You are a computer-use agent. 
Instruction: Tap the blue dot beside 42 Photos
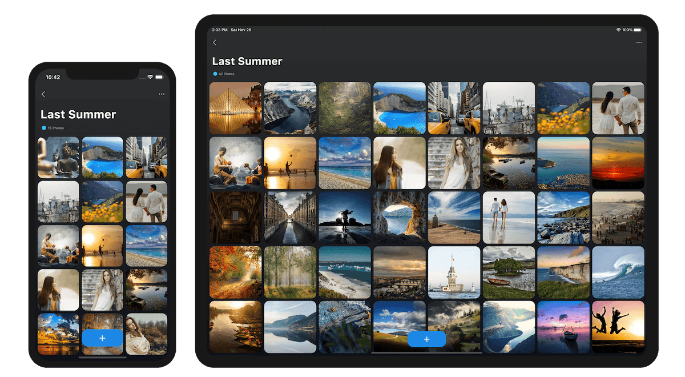point(215,74)
